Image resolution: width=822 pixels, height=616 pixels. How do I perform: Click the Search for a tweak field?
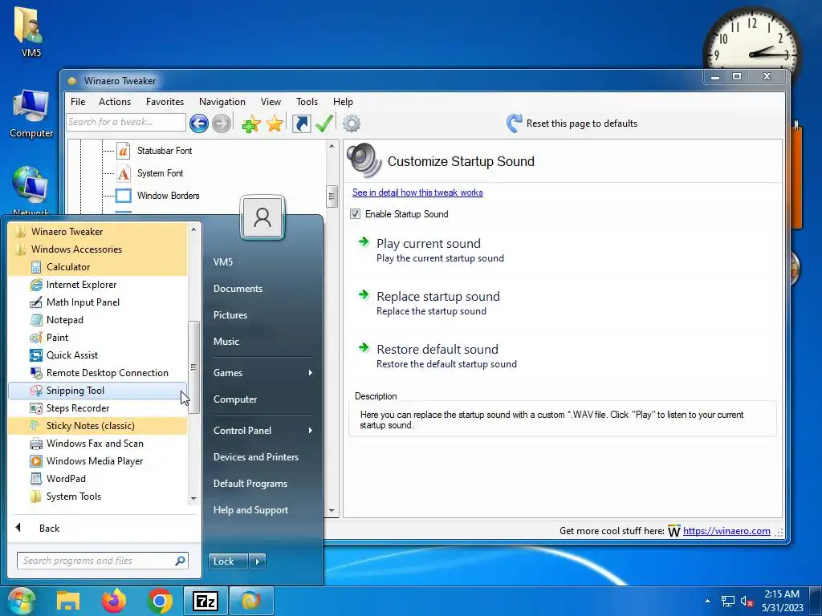tap(126, 122)
